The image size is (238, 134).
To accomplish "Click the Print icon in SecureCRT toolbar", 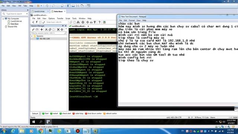I will 83,22.
